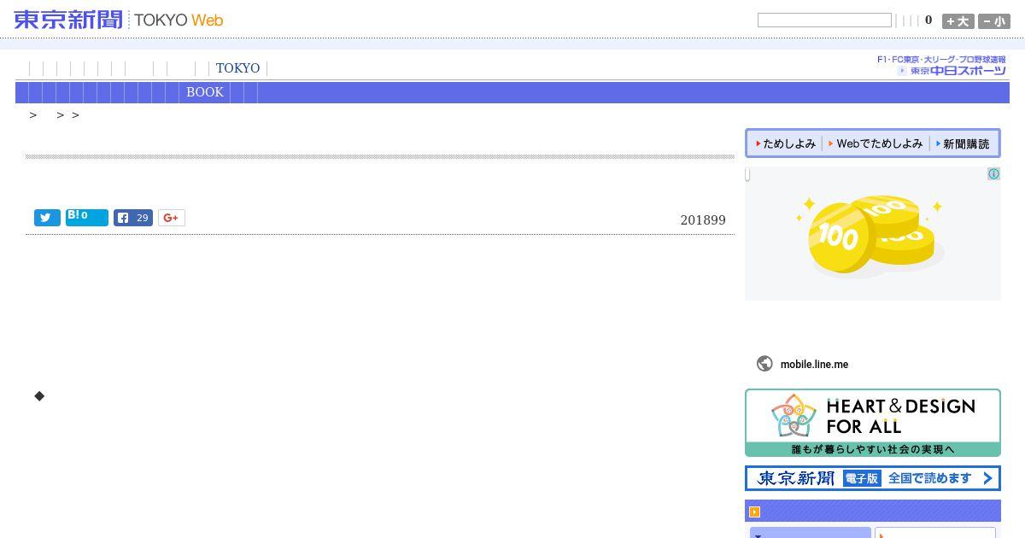The height and width of the screenshot is (538, 1025).
Task: Open the TOKYO menu item
Action: [x=237, y=68]
